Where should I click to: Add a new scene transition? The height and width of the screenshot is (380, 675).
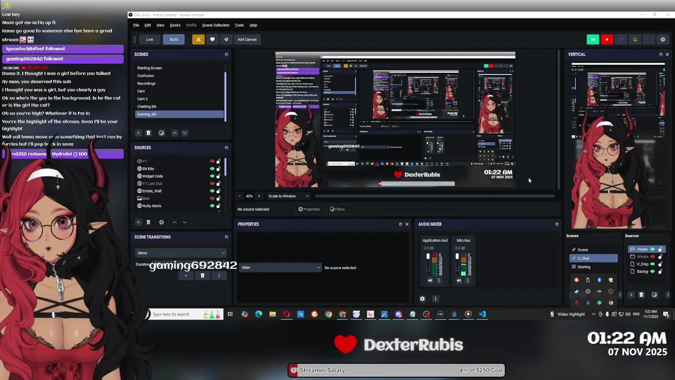(186, 275)
